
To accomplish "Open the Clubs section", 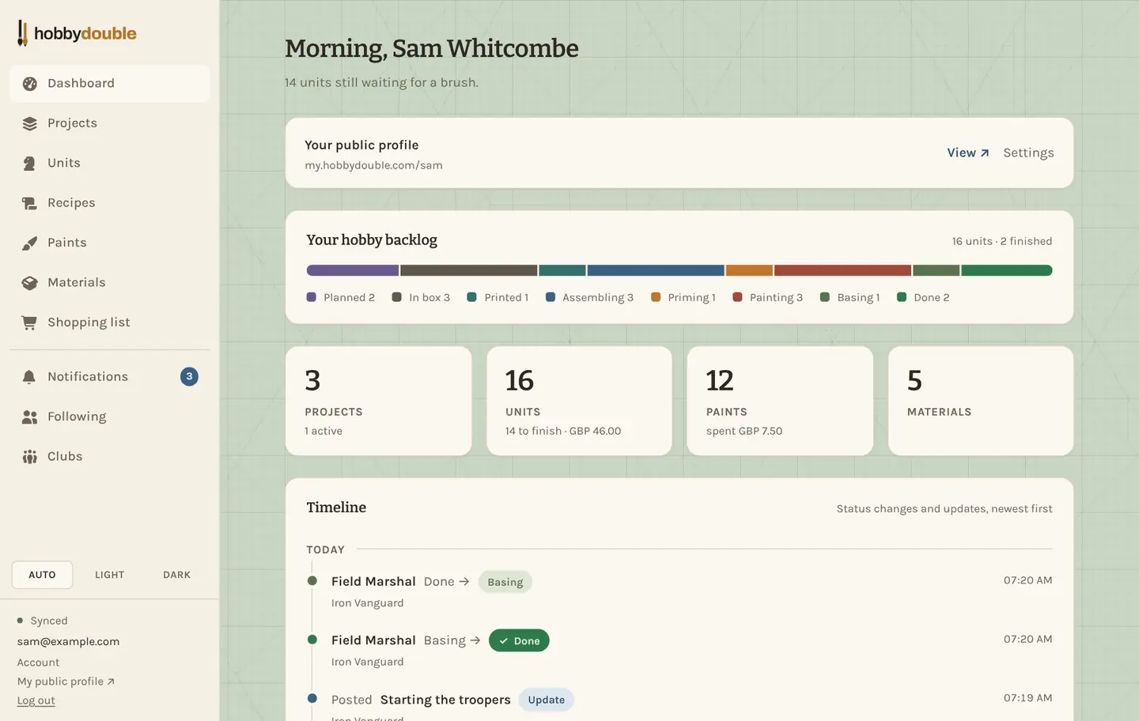I will point(110,456).
